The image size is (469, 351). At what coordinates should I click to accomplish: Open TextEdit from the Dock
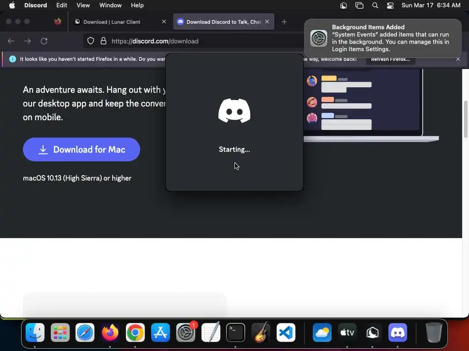point(211,332)
